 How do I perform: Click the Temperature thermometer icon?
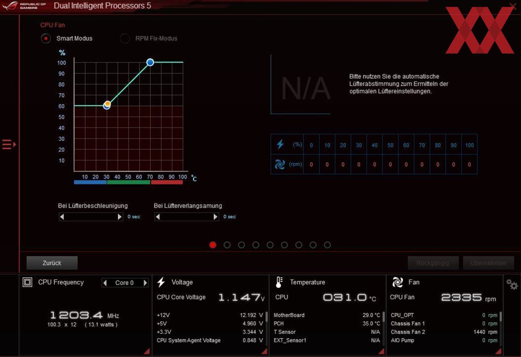click(x=279, y=282)
